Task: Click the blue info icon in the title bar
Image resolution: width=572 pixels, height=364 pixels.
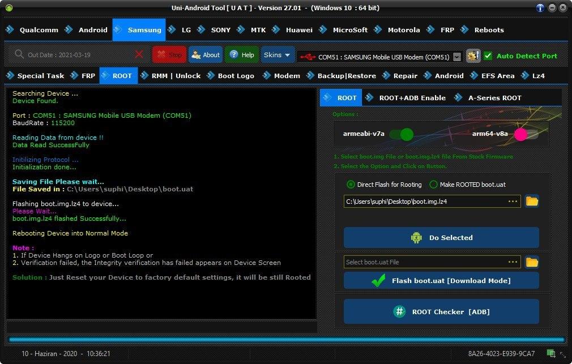Action: (x=540, y=8)
